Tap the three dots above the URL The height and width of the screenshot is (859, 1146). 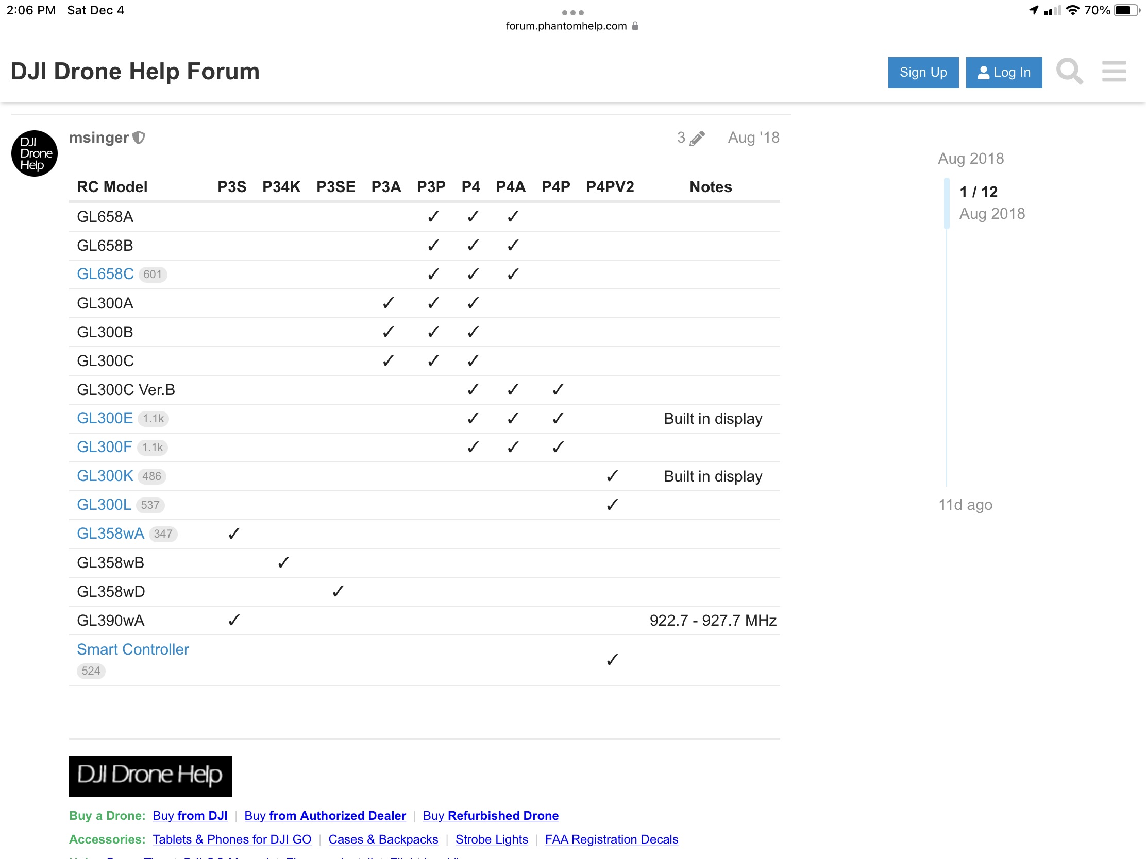[573, 12]
